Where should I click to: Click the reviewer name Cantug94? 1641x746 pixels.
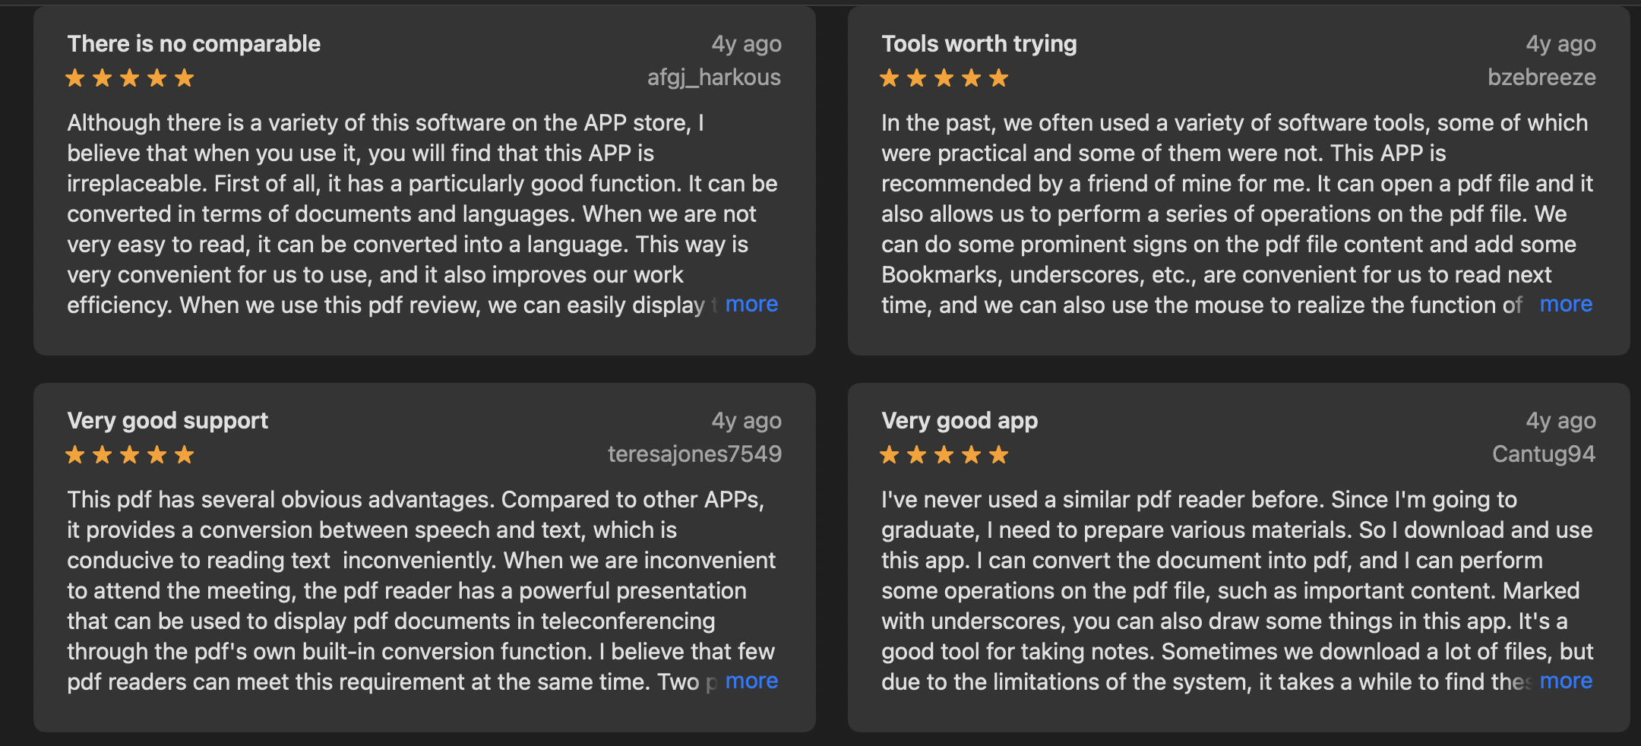pyautogui.click(x=1544, y=454)
